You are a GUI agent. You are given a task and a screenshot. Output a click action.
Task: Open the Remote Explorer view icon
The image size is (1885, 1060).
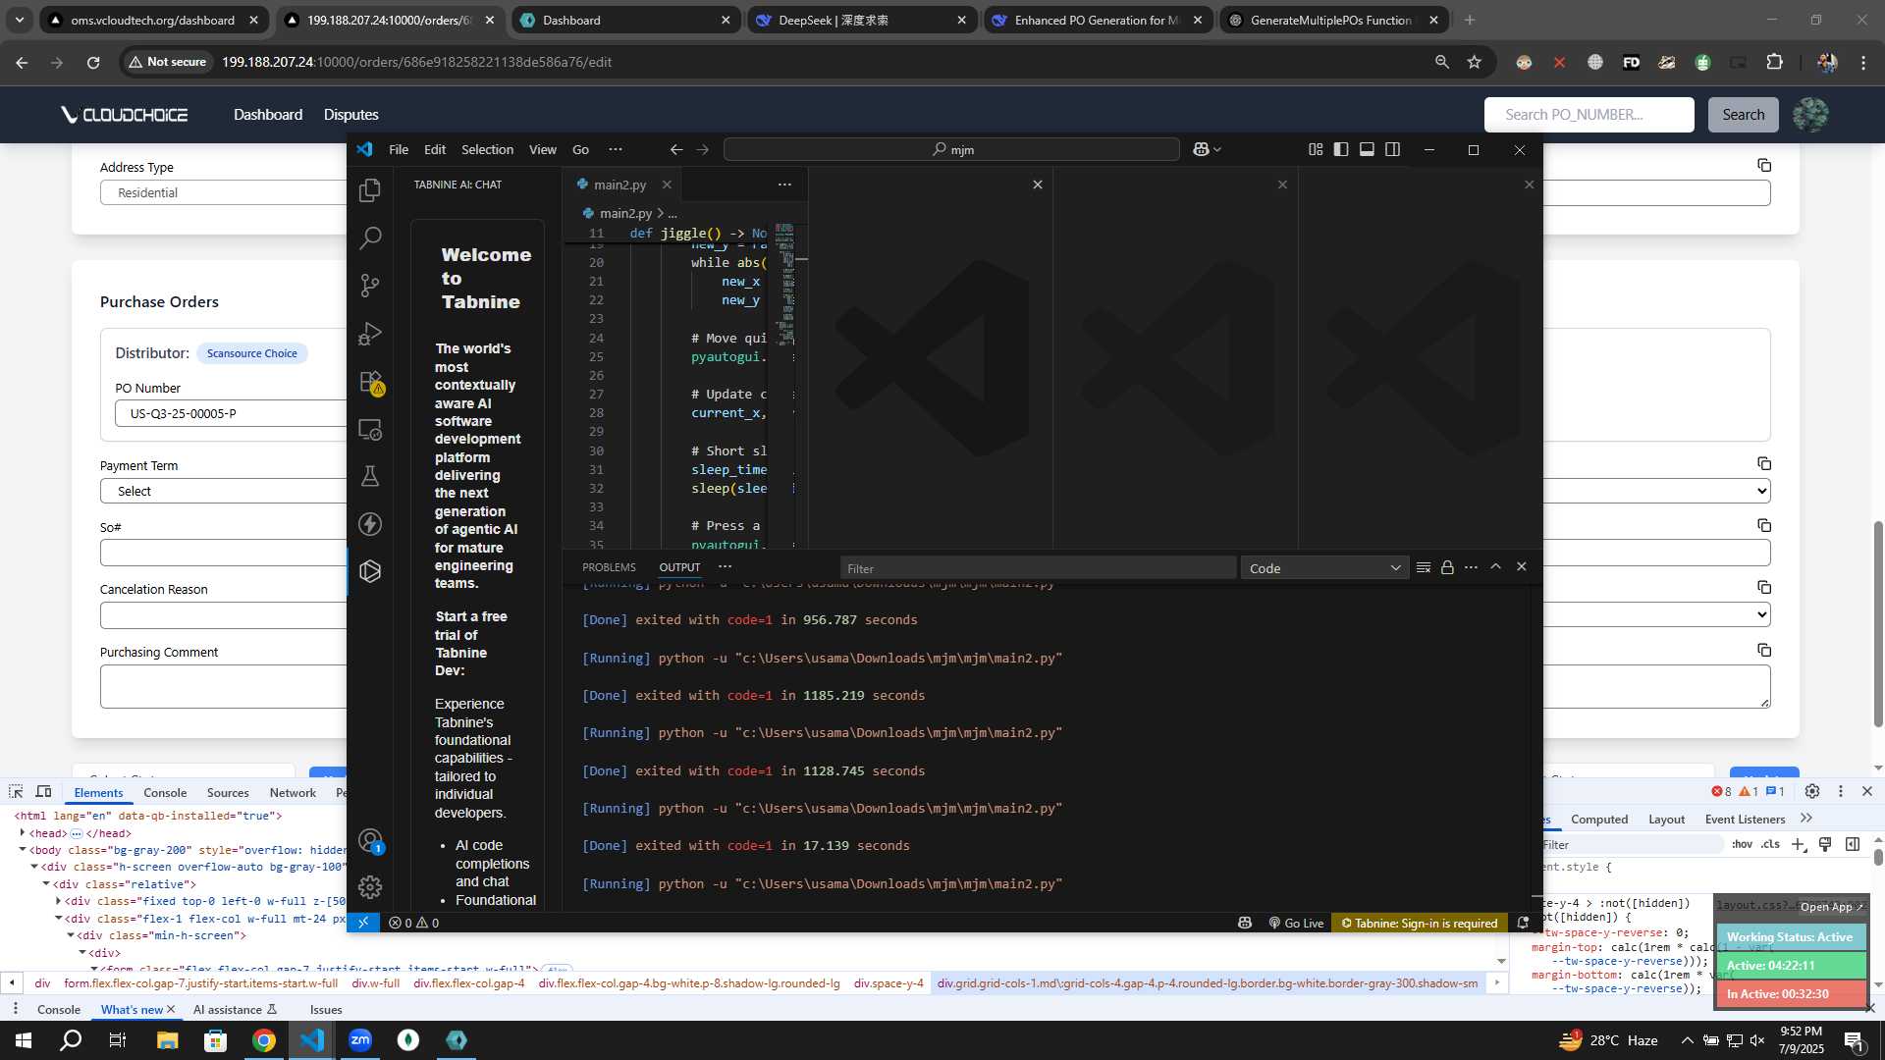click(370, 429)
